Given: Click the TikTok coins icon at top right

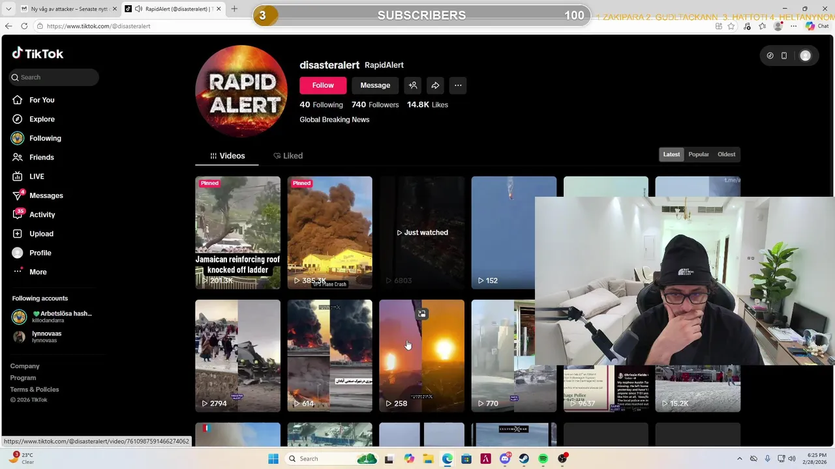Looking at the screenshot, I should coord(770,56).
